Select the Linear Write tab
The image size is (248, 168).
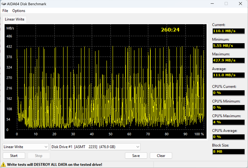(14, 19)
